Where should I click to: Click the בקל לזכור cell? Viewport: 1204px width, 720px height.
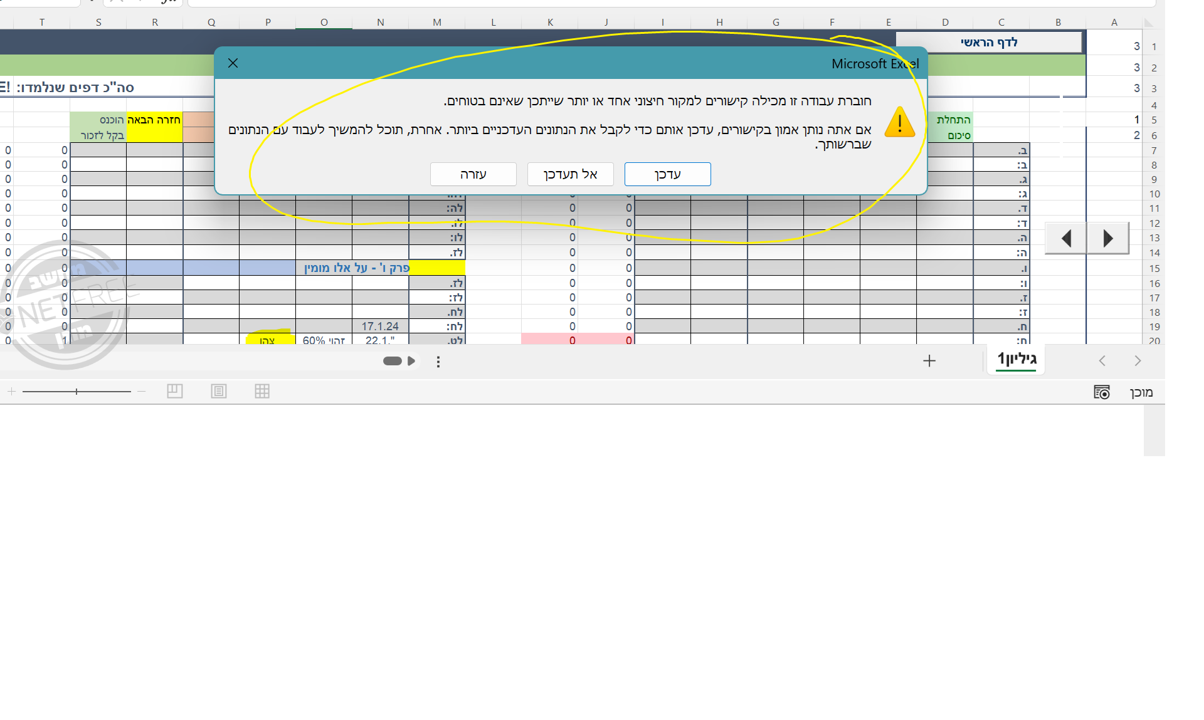98,135
